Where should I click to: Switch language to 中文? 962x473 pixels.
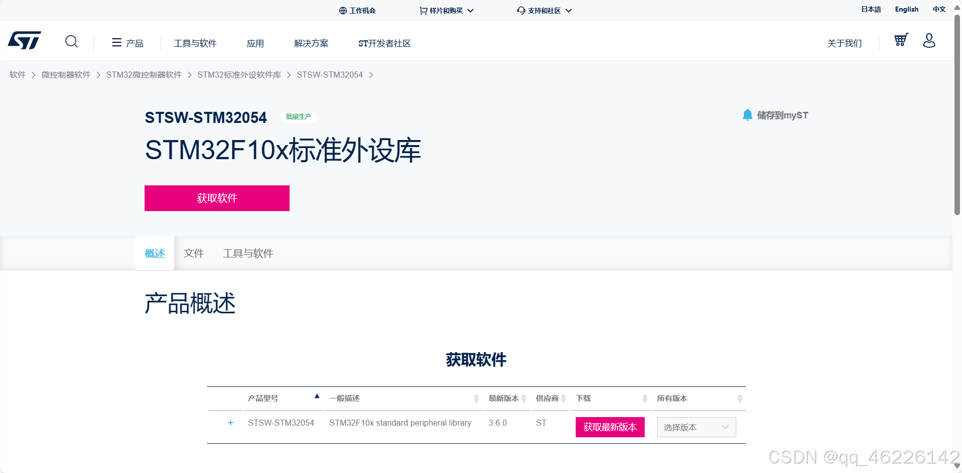939,9
